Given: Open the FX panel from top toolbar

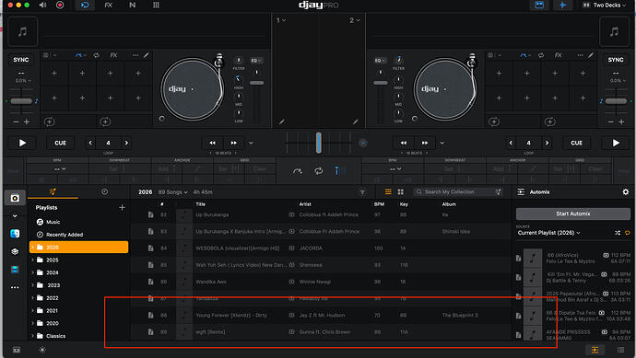Looking at the screenshot, I should click(108, 6).
